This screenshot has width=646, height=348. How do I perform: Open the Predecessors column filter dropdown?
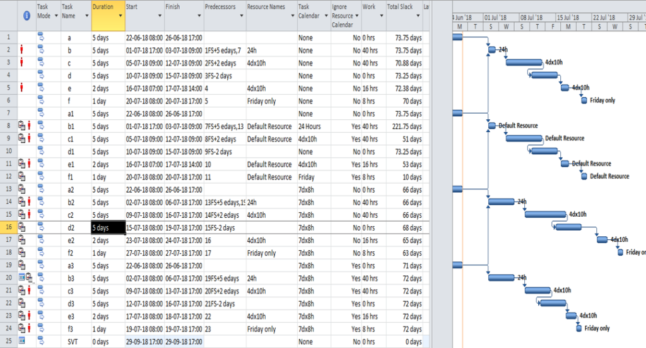pos(242,16)
